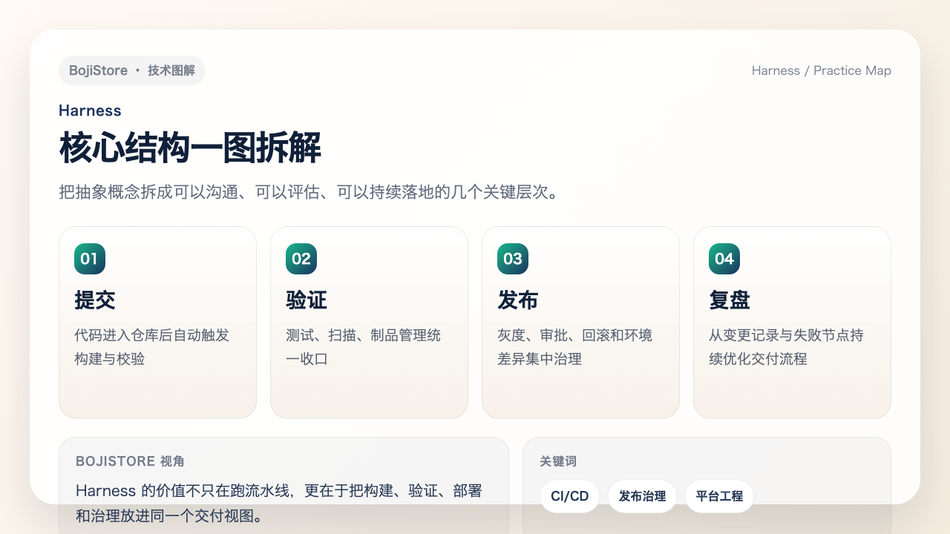Click the BojiStore · 技术图解 badge
950x534 pixels.
[132, 70]
